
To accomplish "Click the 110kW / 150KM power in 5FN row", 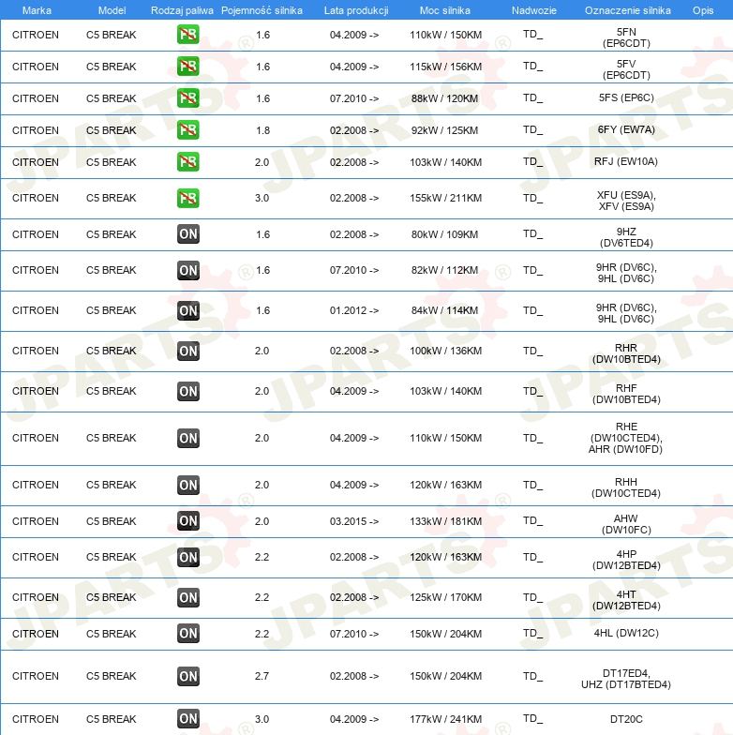I will (x=446, y=35).
